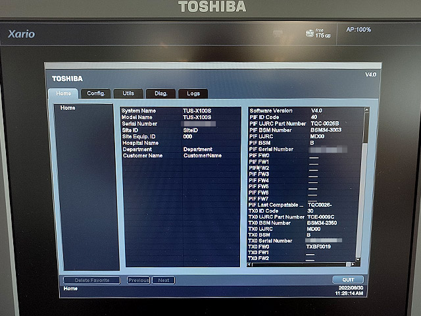Select the PIF FW7 row

tap(304, 199)
